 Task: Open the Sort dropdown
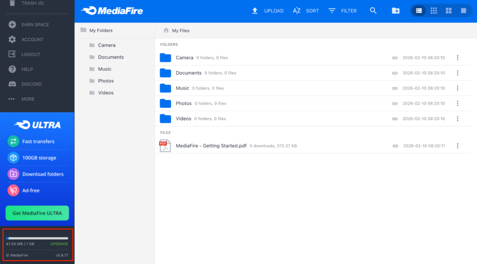[x=306, y=11]
